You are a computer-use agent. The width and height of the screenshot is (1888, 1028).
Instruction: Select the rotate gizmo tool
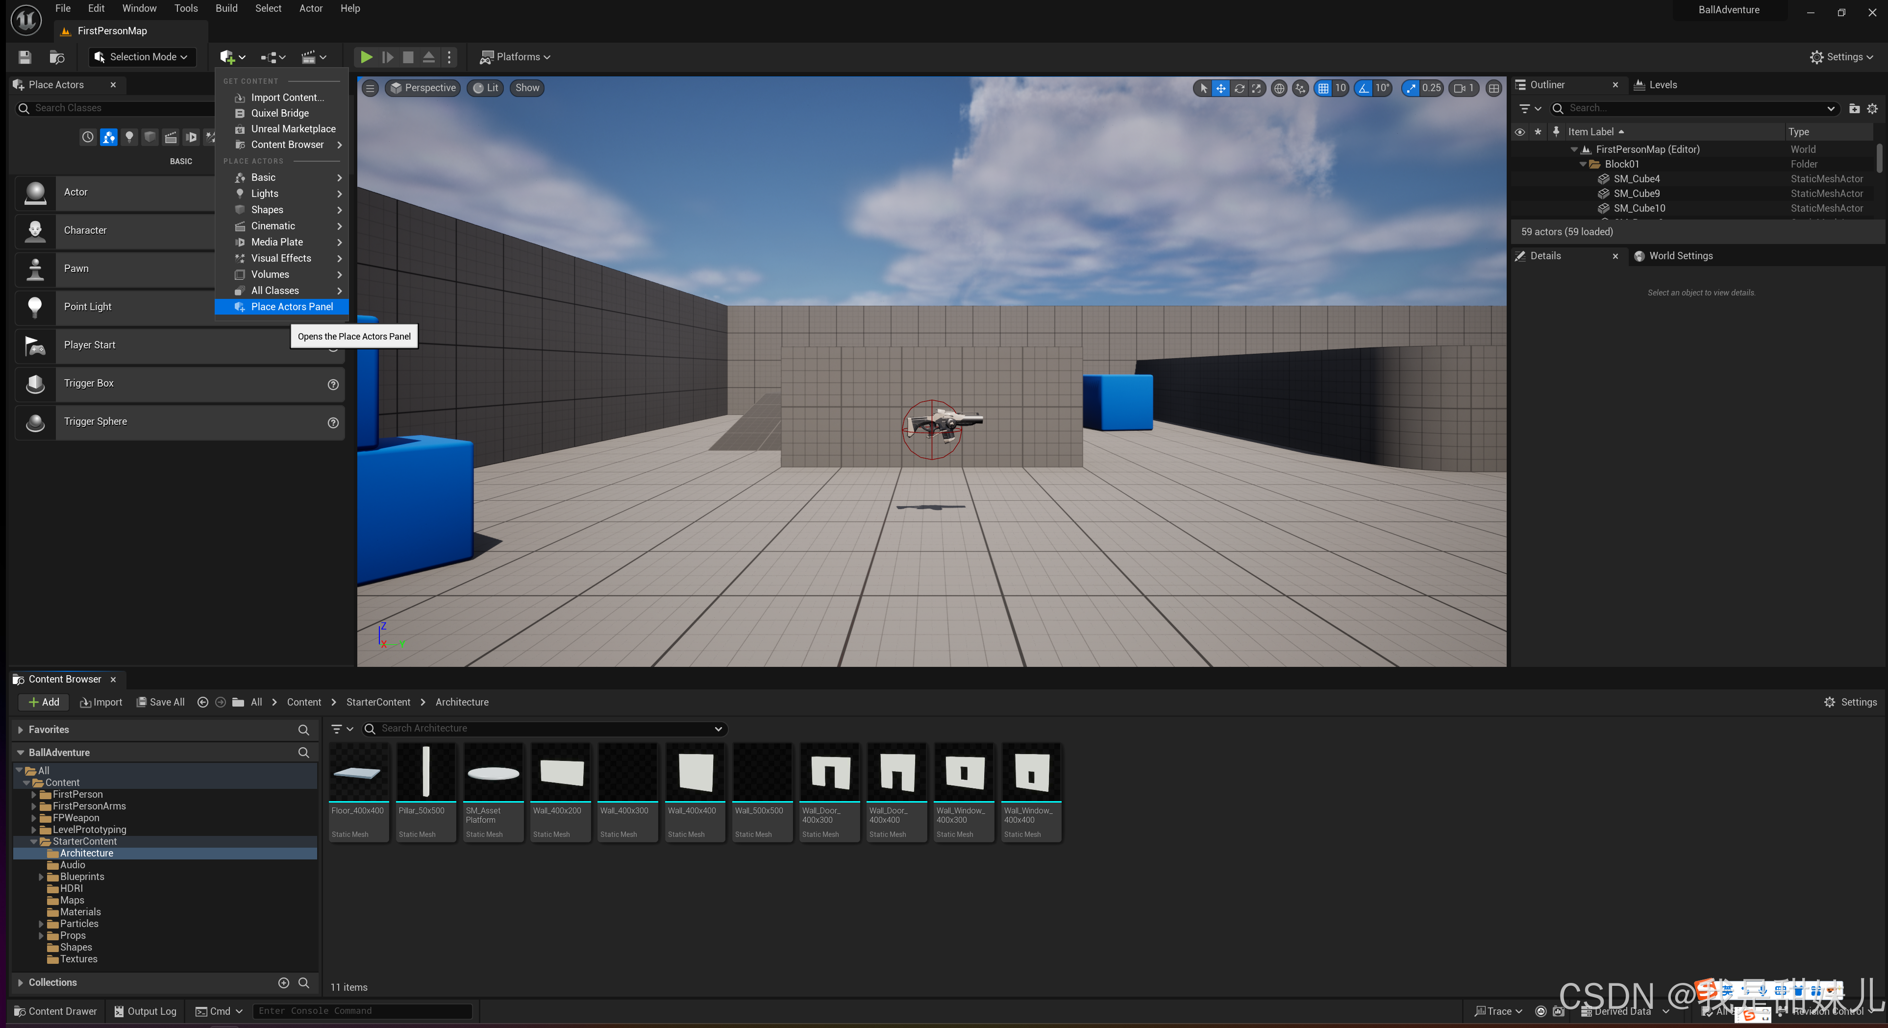(x=1239, y=88)
